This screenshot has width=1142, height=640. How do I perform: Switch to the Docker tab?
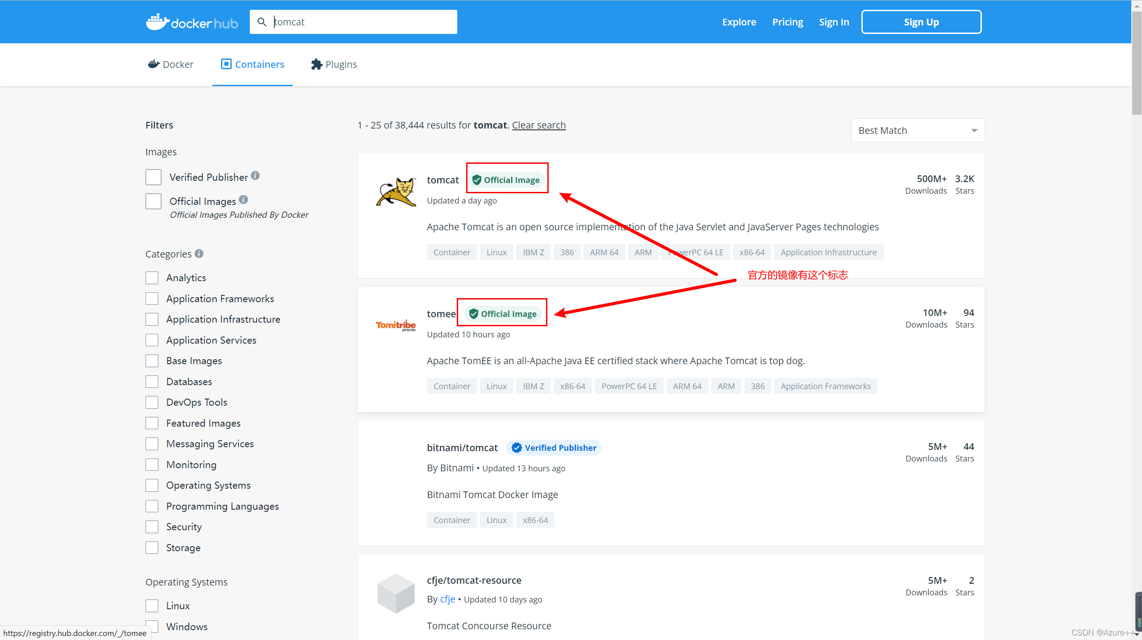(170, 64)
